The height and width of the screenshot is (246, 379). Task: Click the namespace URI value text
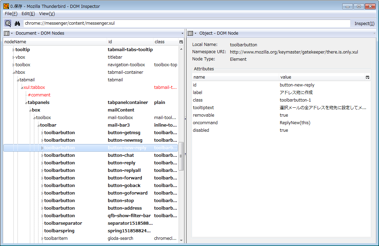294,52
